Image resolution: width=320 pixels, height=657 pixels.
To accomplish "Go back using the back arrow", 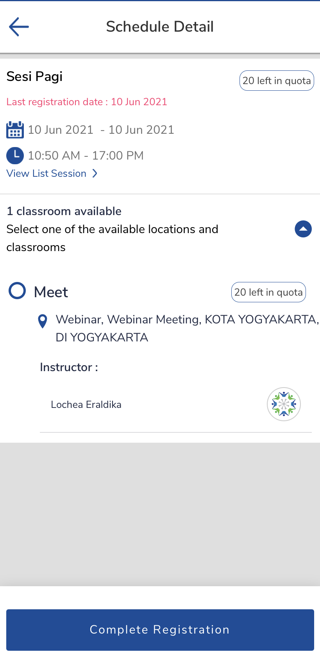I will (x=19, y=27).
